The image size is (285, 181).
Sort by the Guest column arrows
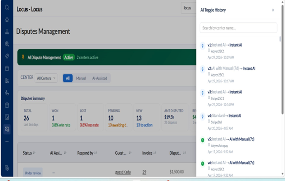130,153
